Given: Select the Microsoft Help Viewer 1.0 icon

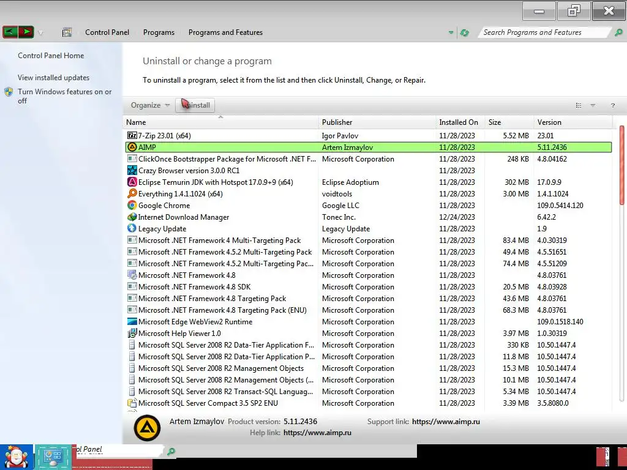Looking at the screenshot, I should click(132, 333).
